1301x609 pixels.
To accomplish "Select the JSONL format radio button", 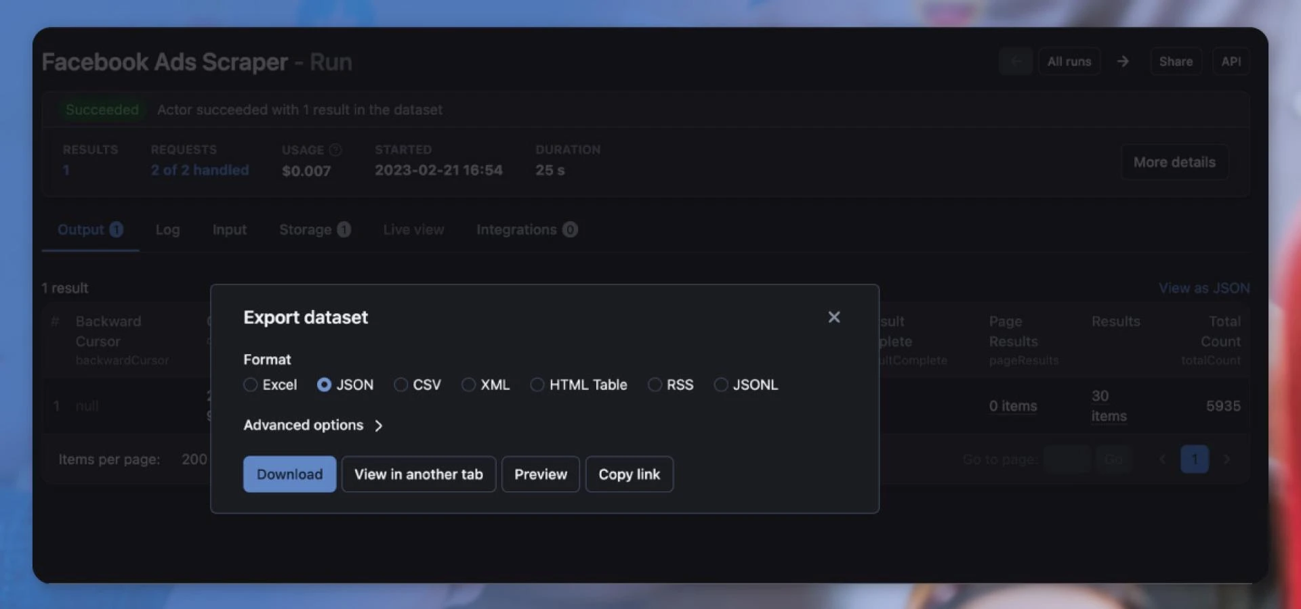I will point(721,385).
